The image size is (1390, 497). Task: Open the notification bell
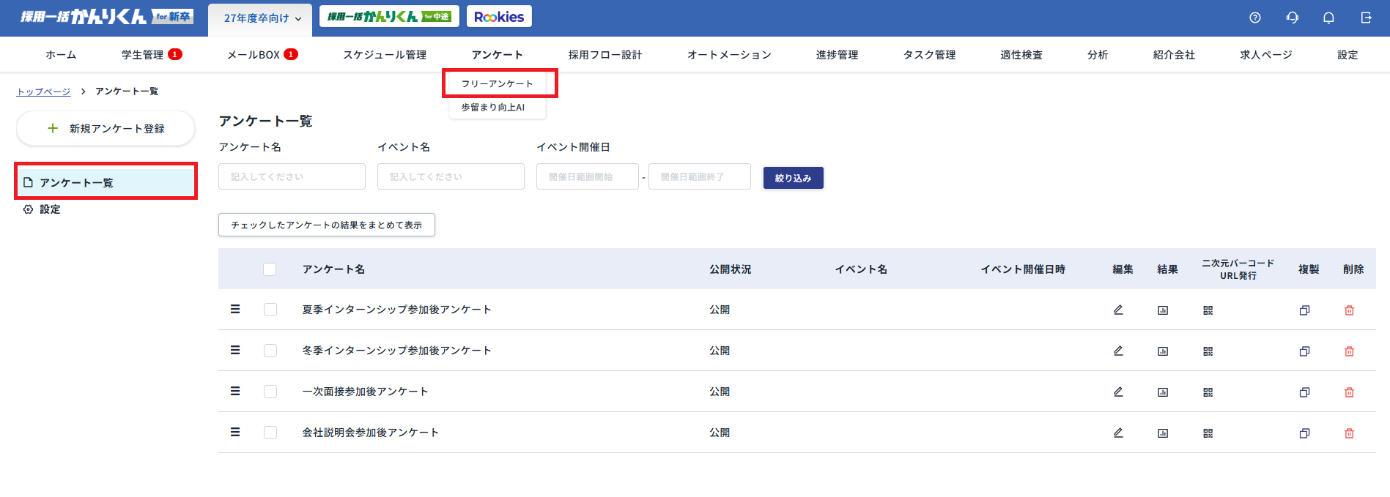(1328, 18)
